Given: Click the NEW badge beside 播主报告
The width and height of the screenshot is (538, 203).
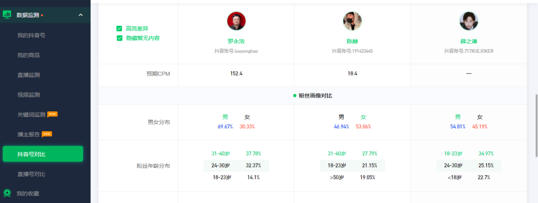Looking at the screenshot, I should (x=47, y=134).
